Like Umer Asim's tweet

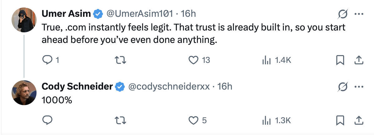click(194, 60)
